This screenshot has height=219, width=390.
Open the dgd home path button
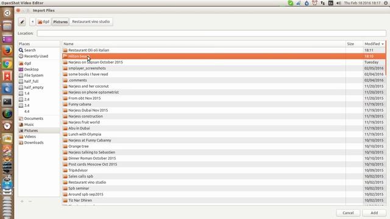point(43,22)
